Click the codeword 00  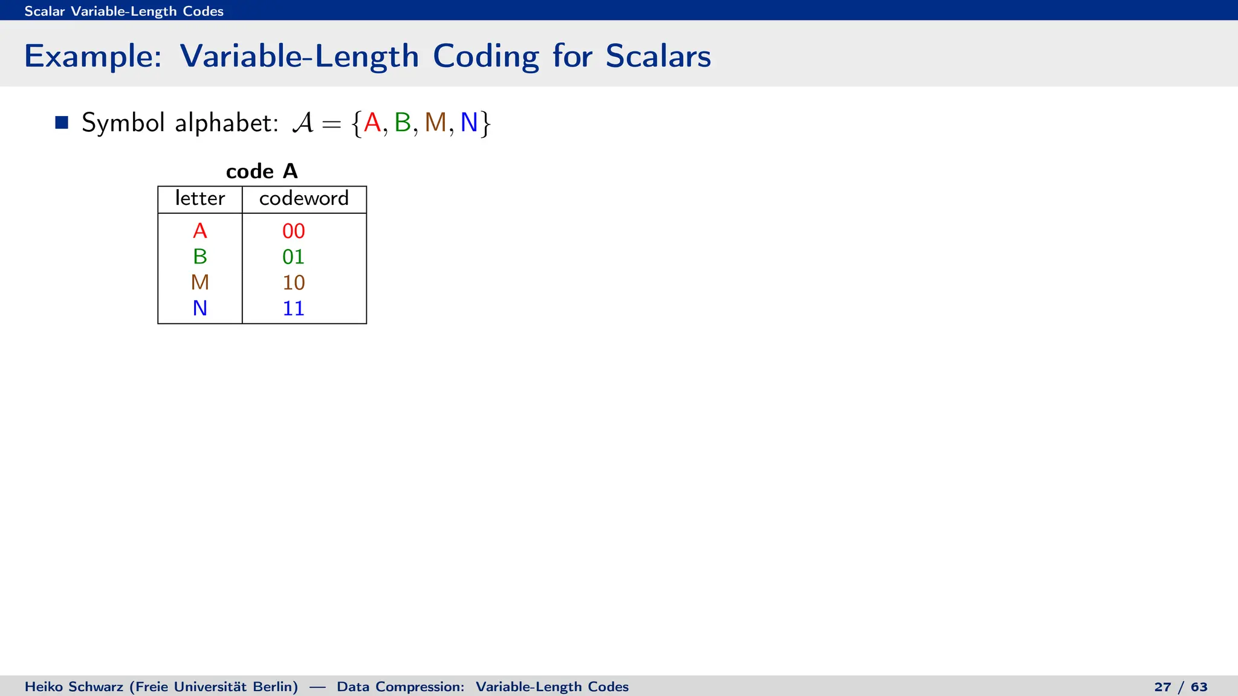(x=294, y=231)
